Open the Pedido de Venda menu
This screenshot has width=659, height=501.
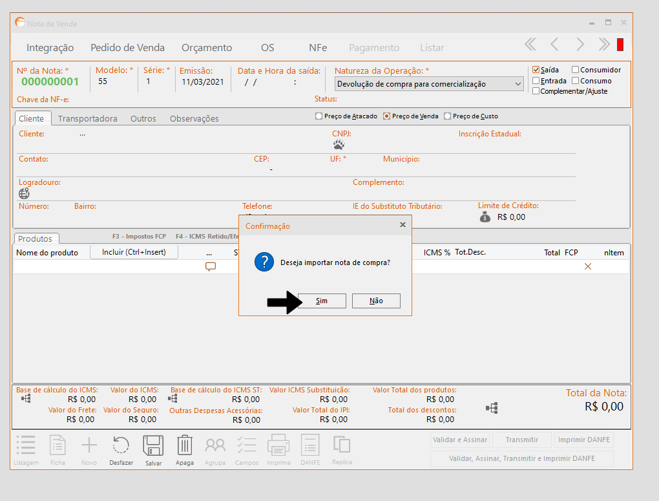[x=127, y=48]
